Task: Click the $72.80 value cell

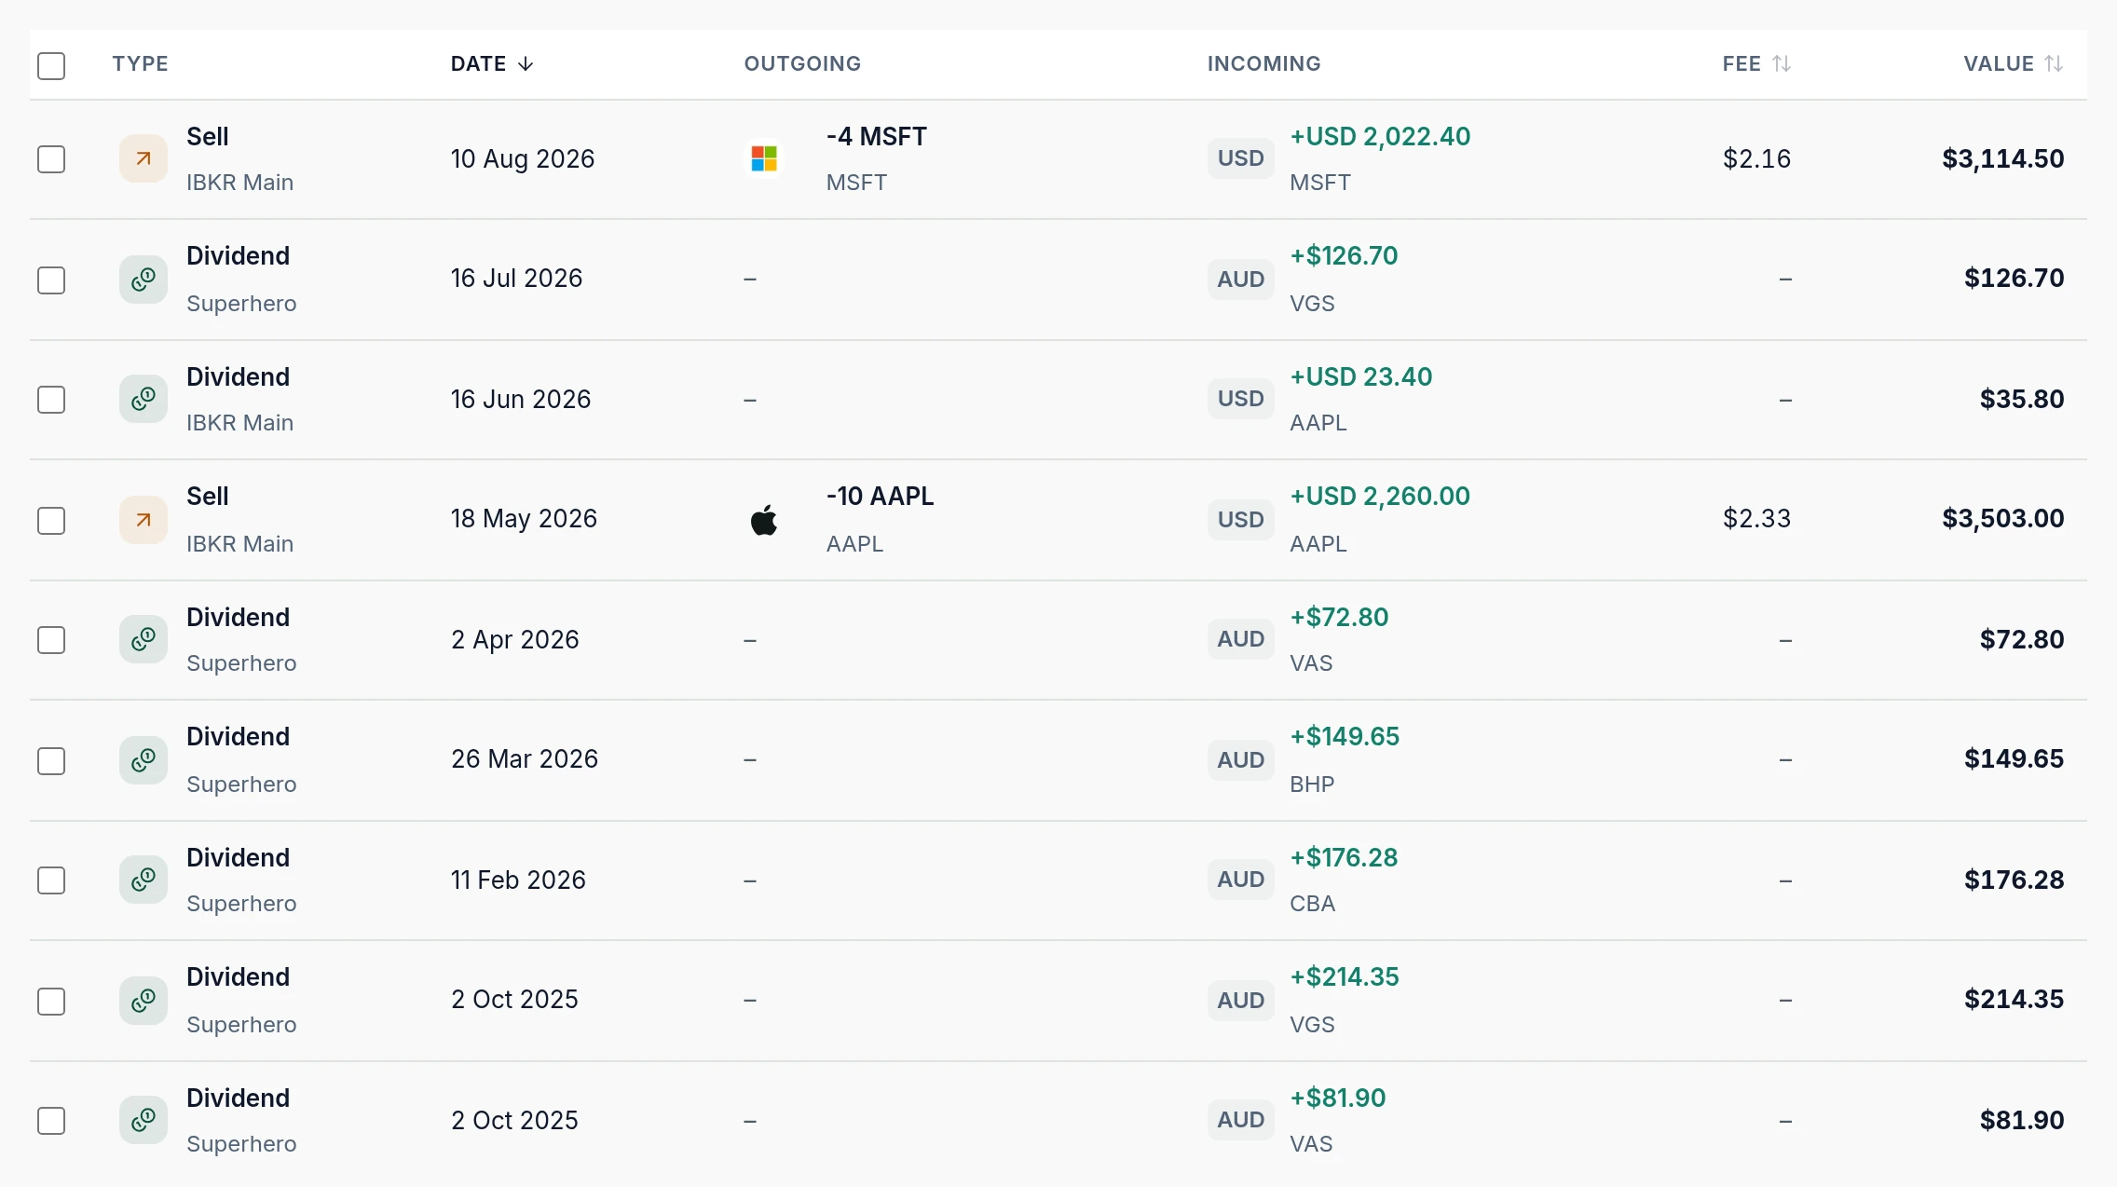Action: point(2022,639)
